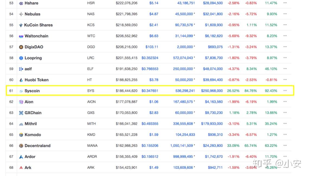
Task: Click the aelf logo icon
Action: point(21,69)
